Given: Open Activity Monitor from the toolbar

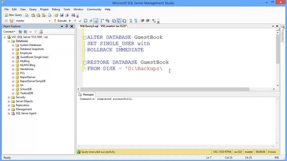Looking at the screenshot, I should point(73,15).
